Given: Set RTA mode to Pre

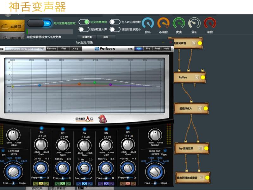Looking at the screenshot, I should [x=148, y=48].
